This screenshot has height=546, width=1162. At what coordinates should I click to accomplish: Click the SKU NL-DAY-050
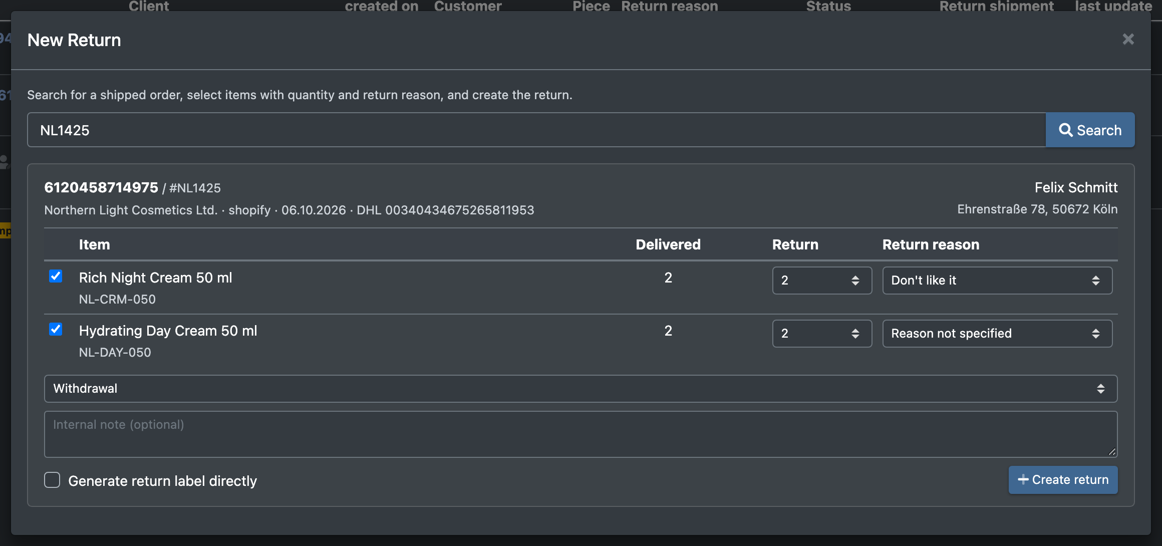115,352
